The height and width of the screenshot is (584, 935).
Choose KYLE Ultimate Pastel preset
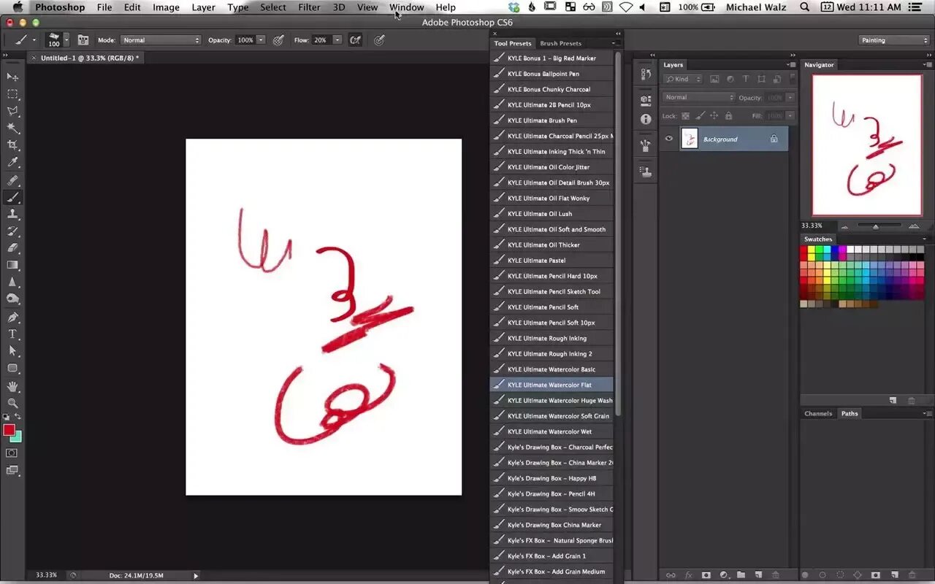552,261
